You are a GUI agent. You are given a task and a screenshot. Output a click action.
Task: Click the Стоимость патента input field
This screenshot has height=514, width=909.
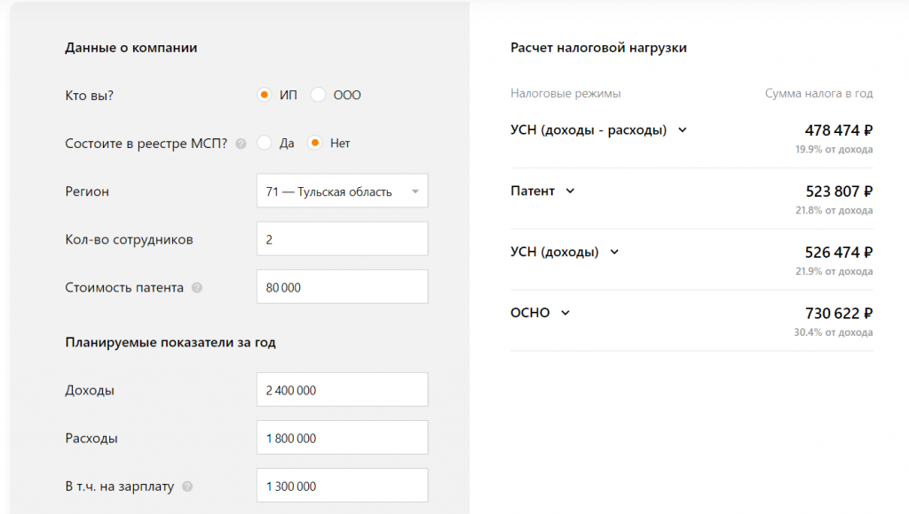(x=342, y=287)
